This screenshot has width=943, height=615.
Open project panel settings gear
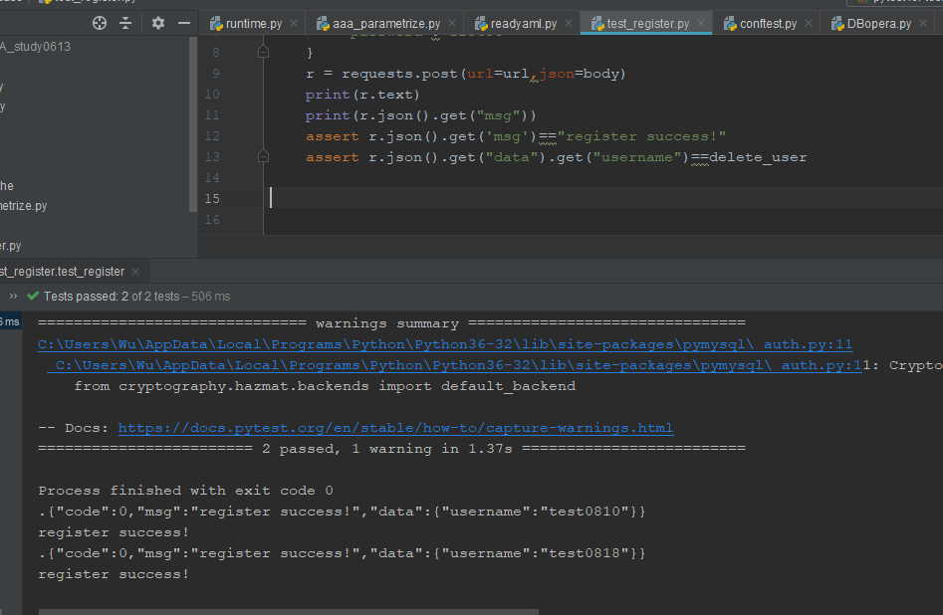click(157, 23)
